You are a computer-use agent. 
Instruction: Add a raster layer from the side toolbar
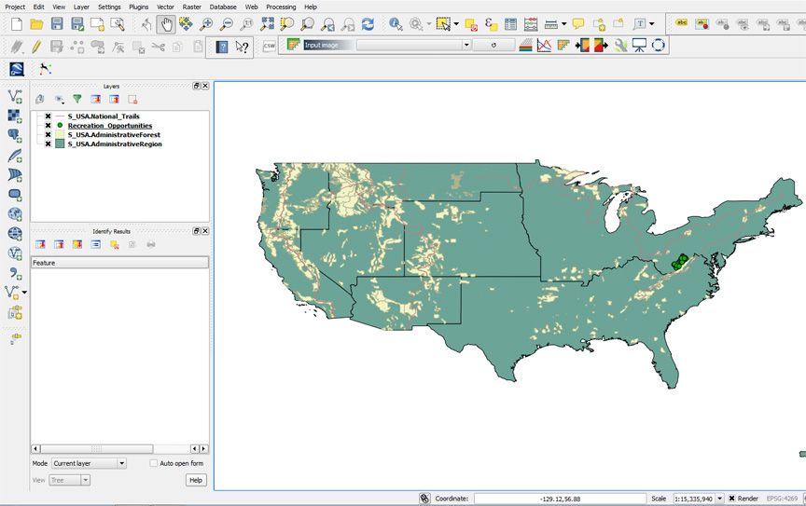click(x=15, y=116)
